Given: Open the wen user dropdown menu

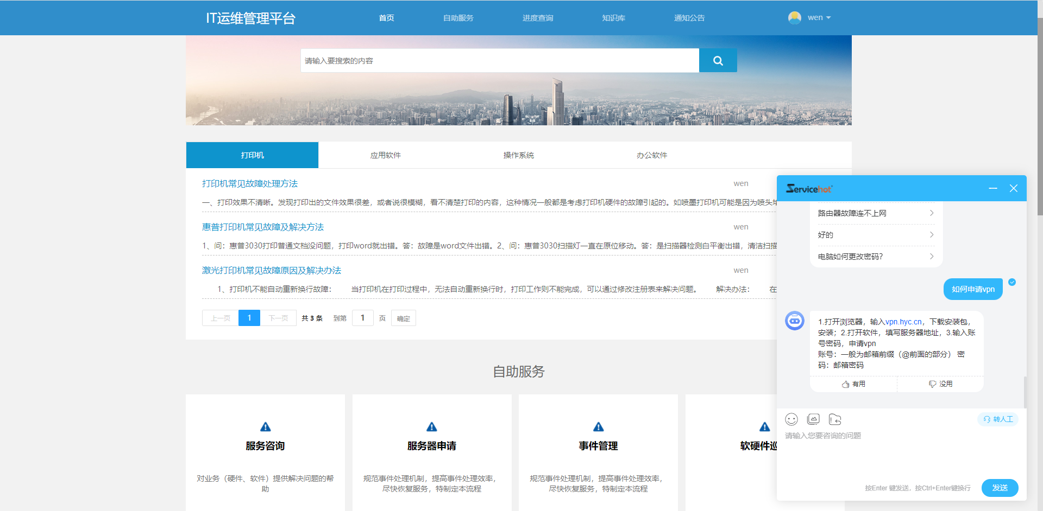Looking at the screenshot, I should [x=810, y=18].
